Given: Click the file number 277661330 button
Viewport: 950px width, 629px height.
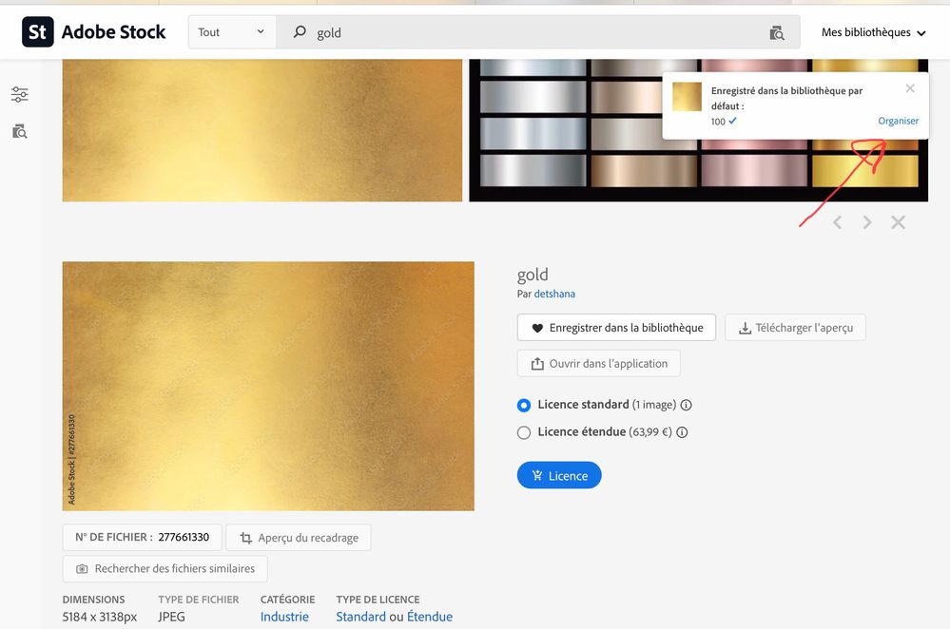Looking at the screenshot, I should click(142, 537).
